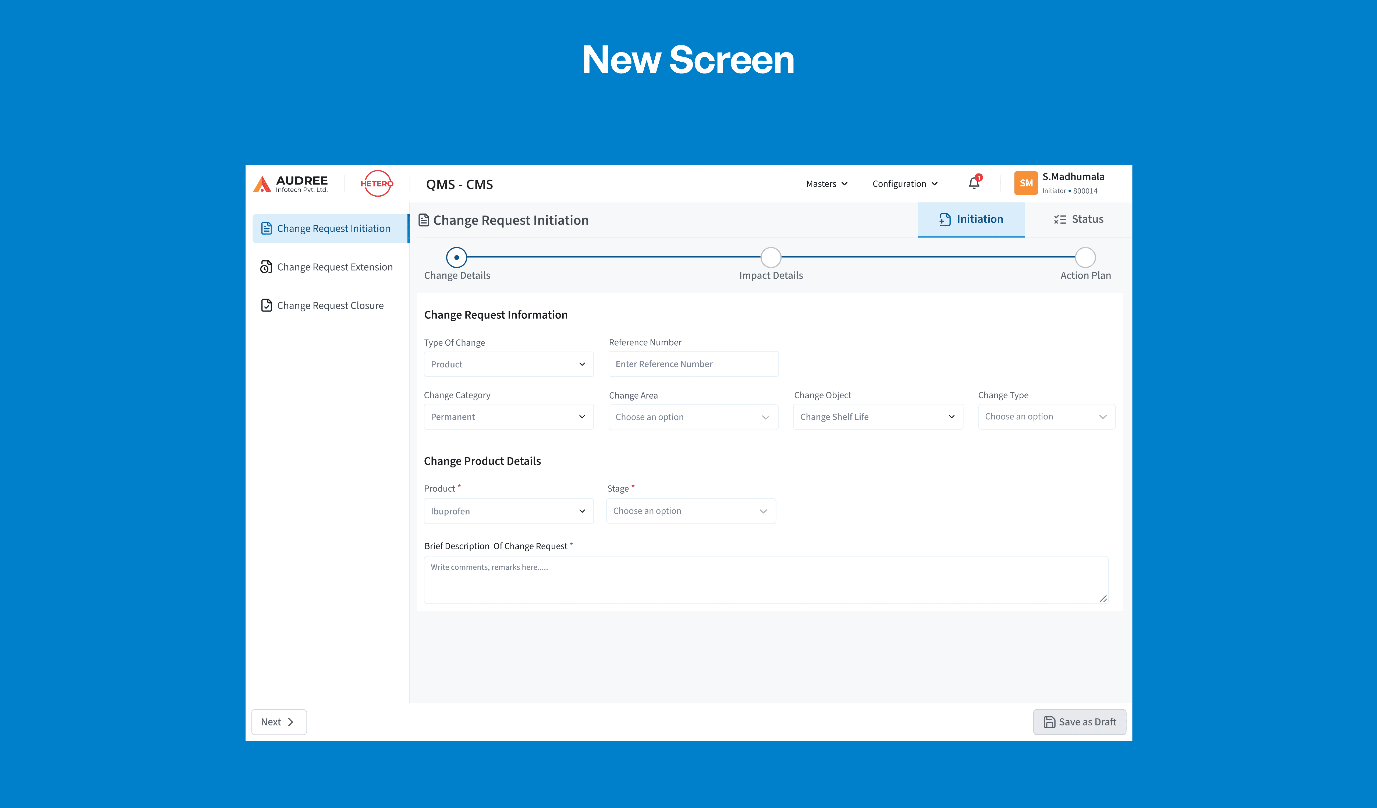
Task: Select the Impact Details step circle
Action: [771, 257]
